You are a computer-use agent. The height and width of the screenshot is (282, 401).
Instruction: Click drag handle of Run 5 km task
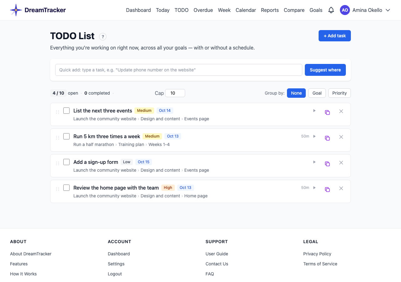[x=58, y=138]
